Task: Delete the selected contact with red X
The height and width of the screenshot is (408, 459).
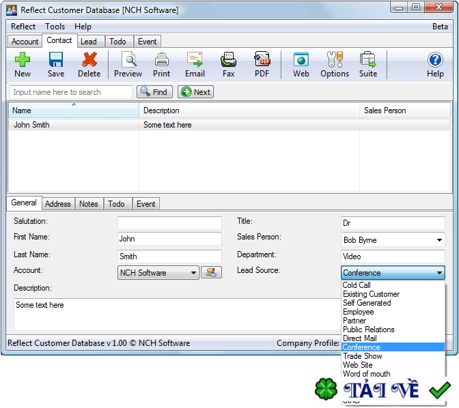Action: [89, 60]
